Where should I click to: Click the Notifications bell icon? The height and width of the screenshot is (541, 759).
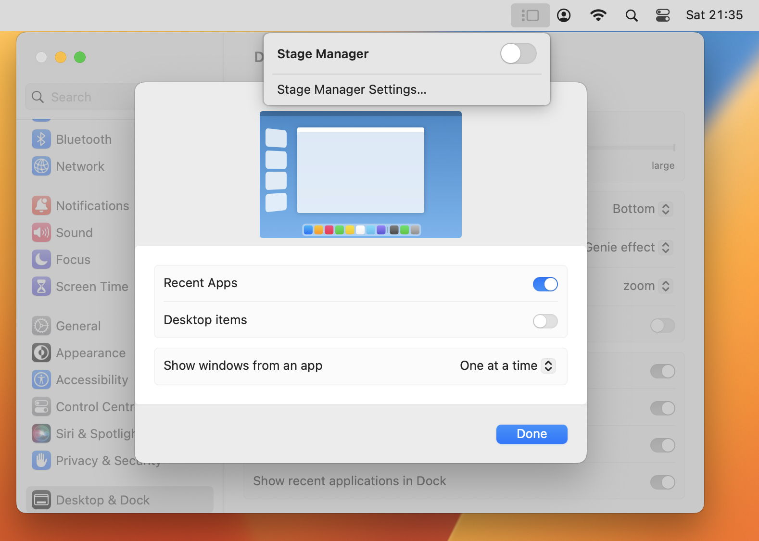[x=41, y=206]
